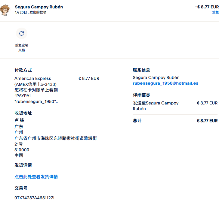Click the 详细信息 section heading
Viewport: 219px width, 202px height.
pyautogui.click(x=141, y=95)
